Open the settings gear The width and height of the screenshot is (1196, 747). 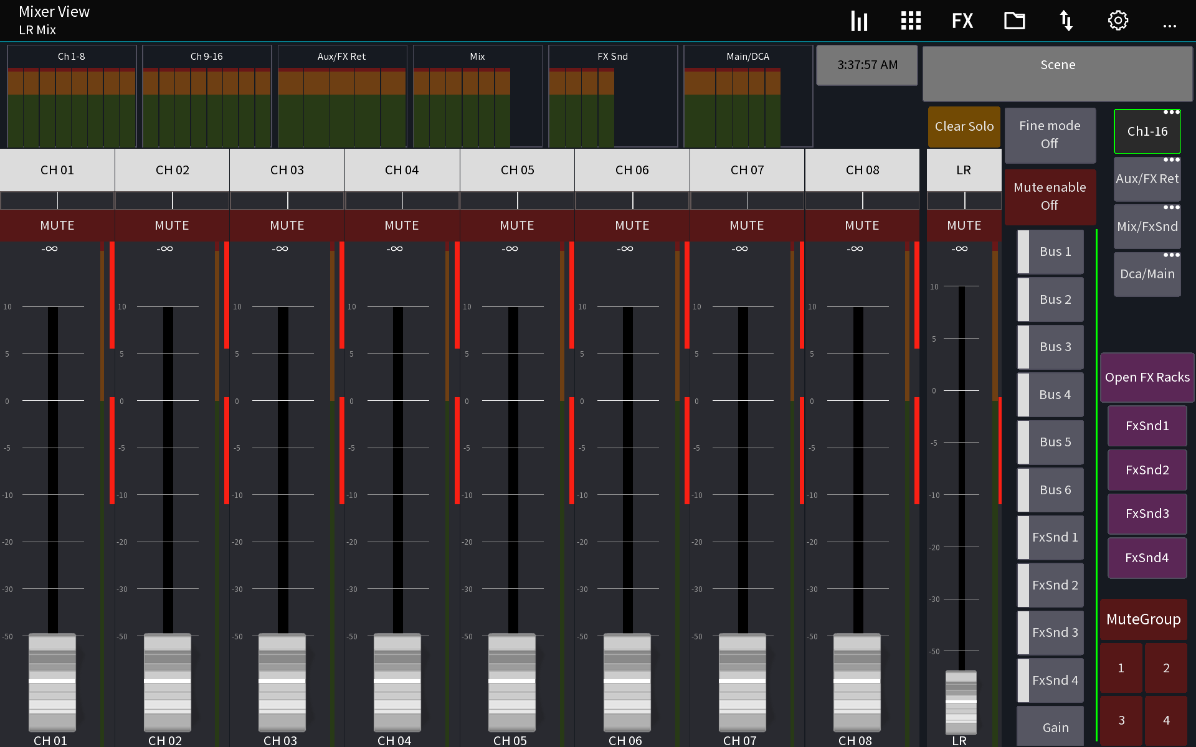(1118, 20)
